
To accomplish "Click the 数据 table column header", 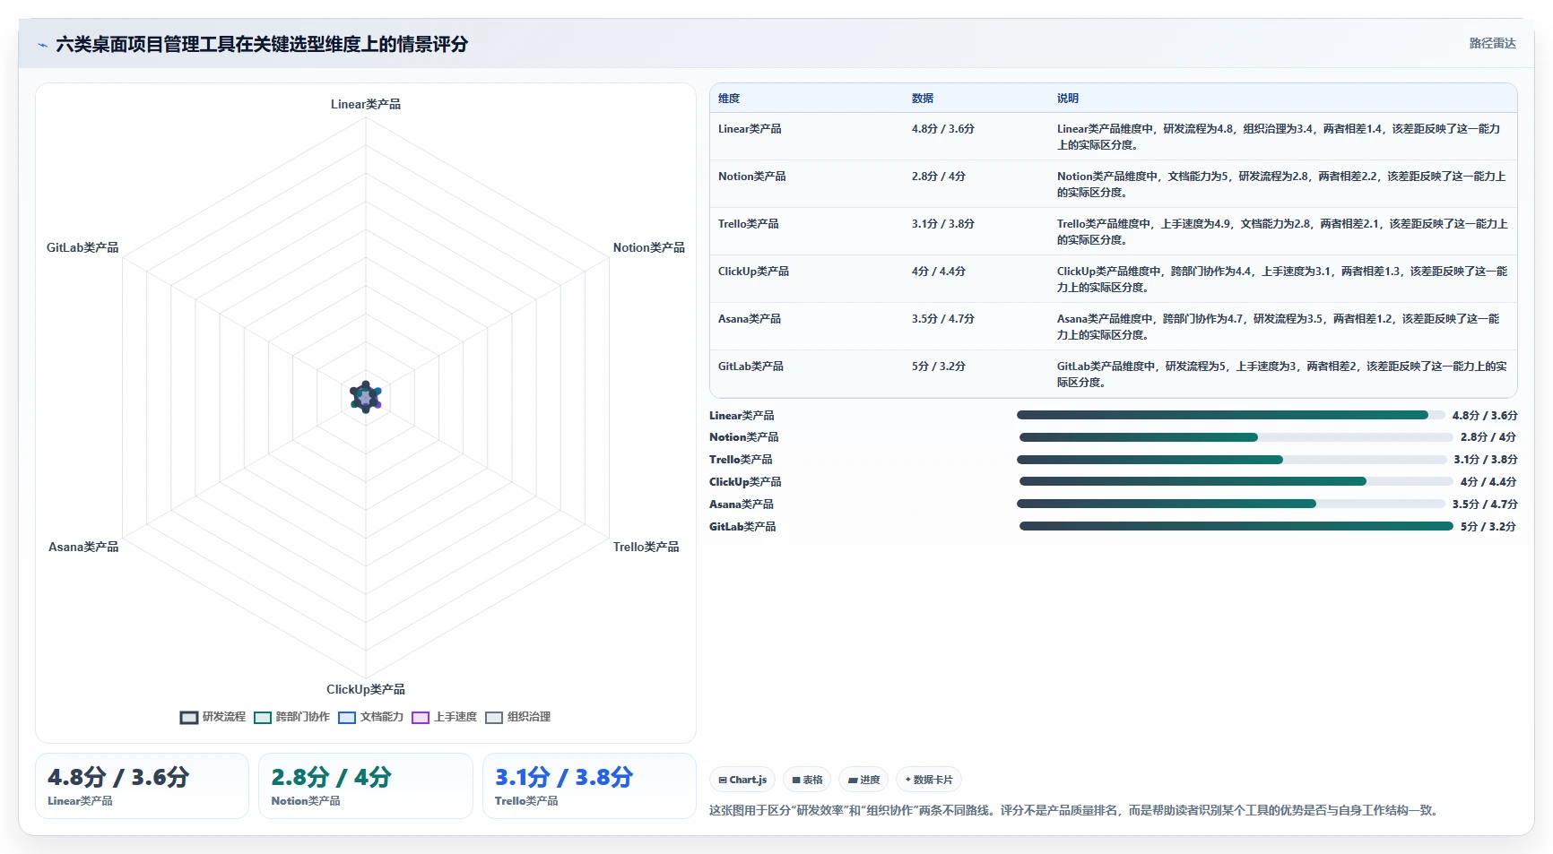I will 923,99.
